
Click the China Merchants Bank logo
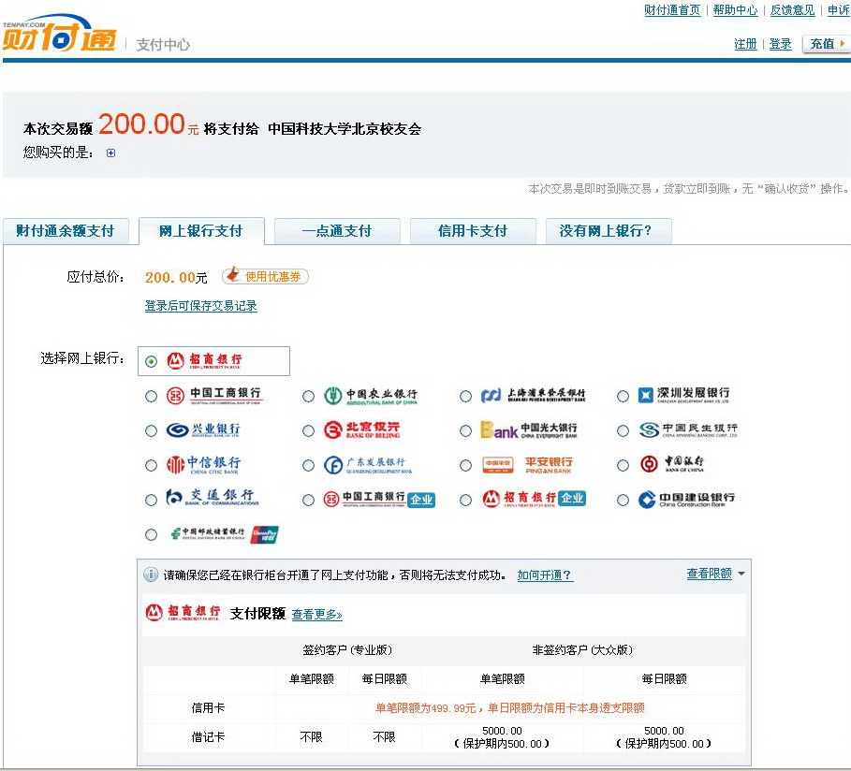[x=204, y=361]
